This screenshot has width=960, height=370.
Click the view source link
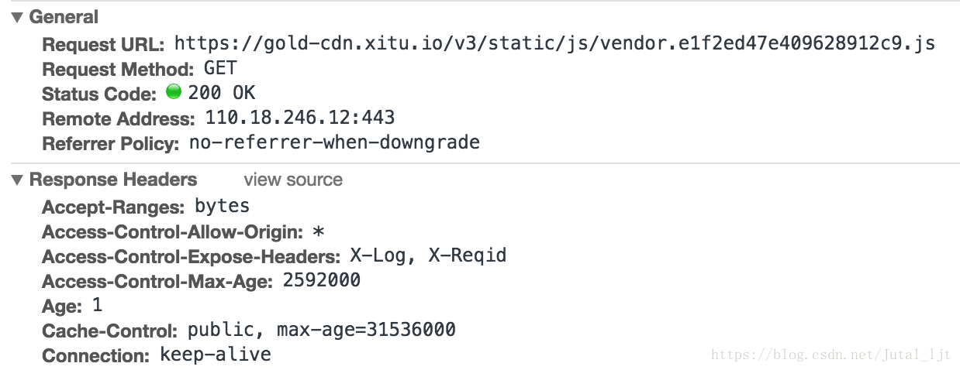(292, 180)
